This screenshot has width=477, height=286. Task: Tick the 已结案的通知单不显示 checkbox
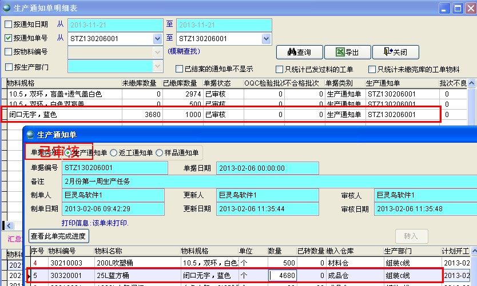(x=180, y=69)
